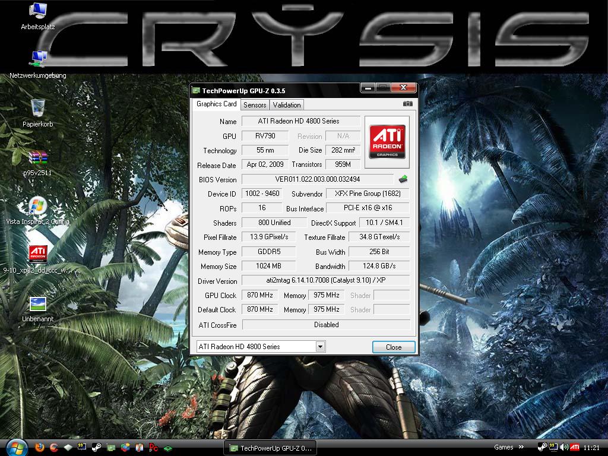Launch Fraps from the quick launch bar
608x456 pixels.
click(82, 447)
